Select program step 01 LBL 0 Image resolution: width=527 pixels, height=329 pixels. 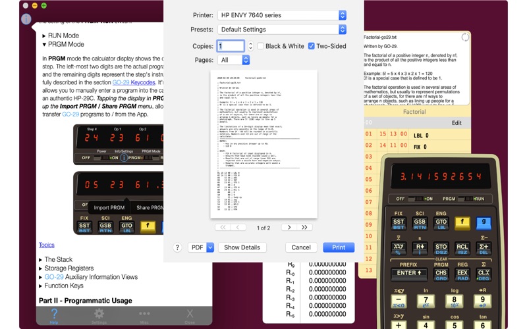(x=418, y=135)
